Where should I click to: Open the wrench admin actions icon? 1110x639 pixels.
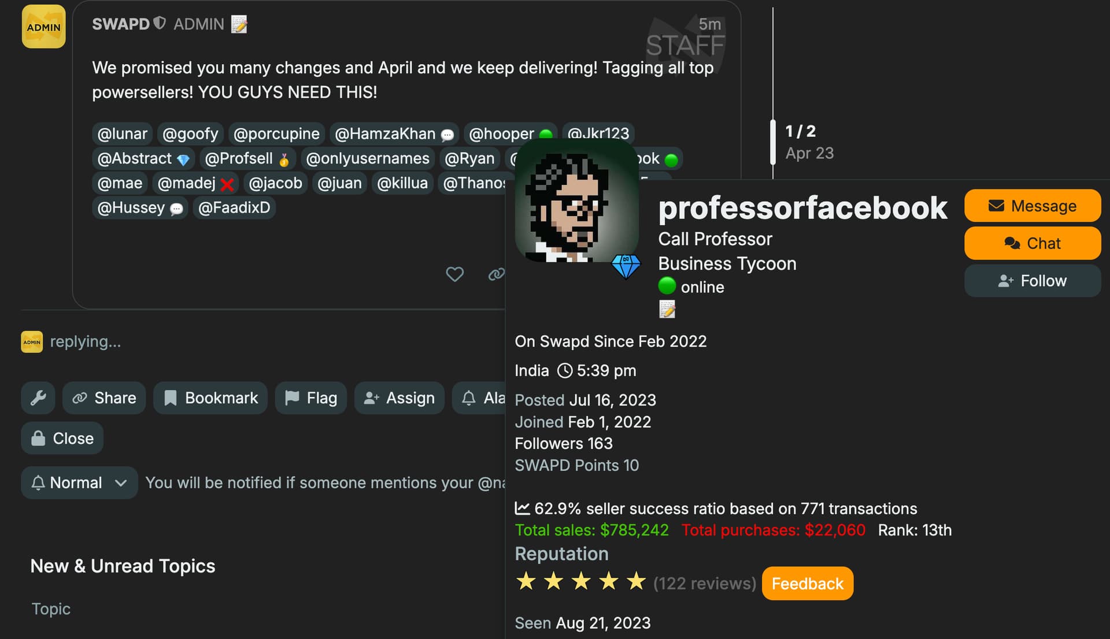[x=38, y=397]
